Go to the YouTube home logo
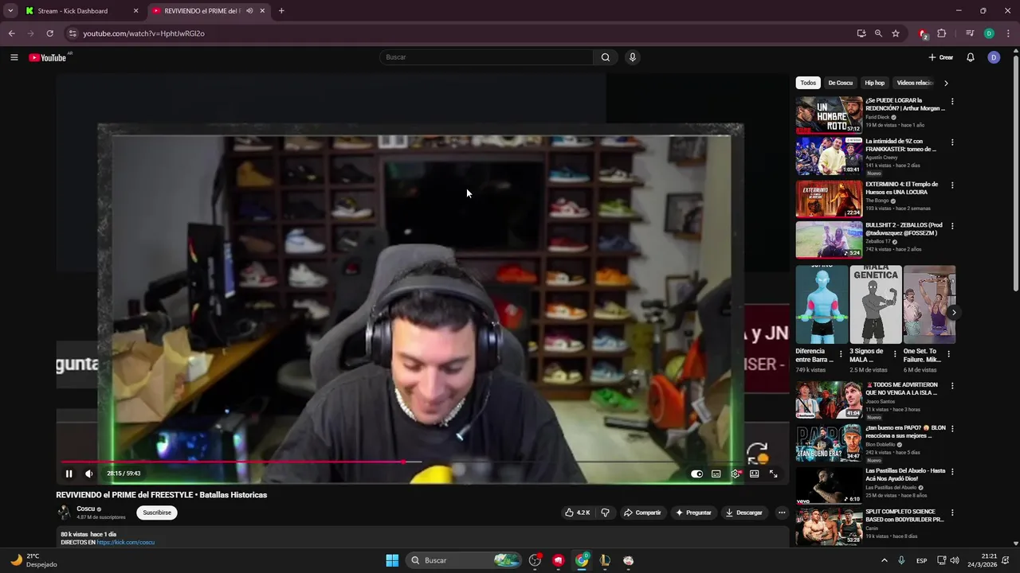The image size is (1020, 573). [48, 57]
